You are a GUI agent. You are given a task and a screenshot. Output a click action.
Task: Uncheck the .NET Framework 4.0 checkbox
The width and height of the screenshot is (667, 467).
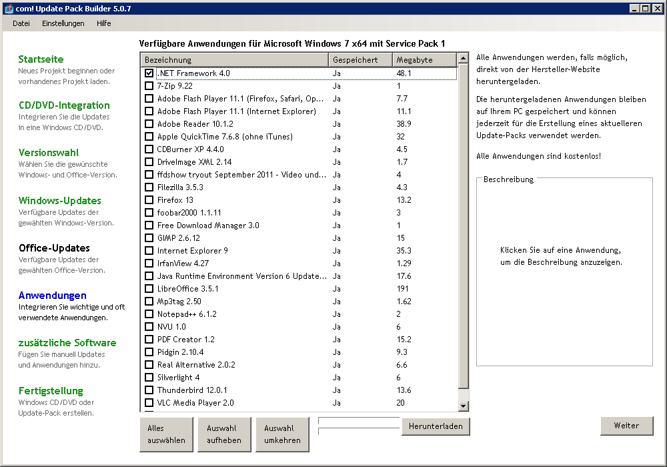[x=149, y=73]
